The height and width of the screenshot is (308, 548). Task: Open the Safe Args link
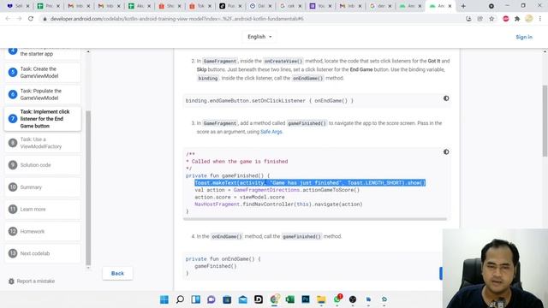(271, 132)
